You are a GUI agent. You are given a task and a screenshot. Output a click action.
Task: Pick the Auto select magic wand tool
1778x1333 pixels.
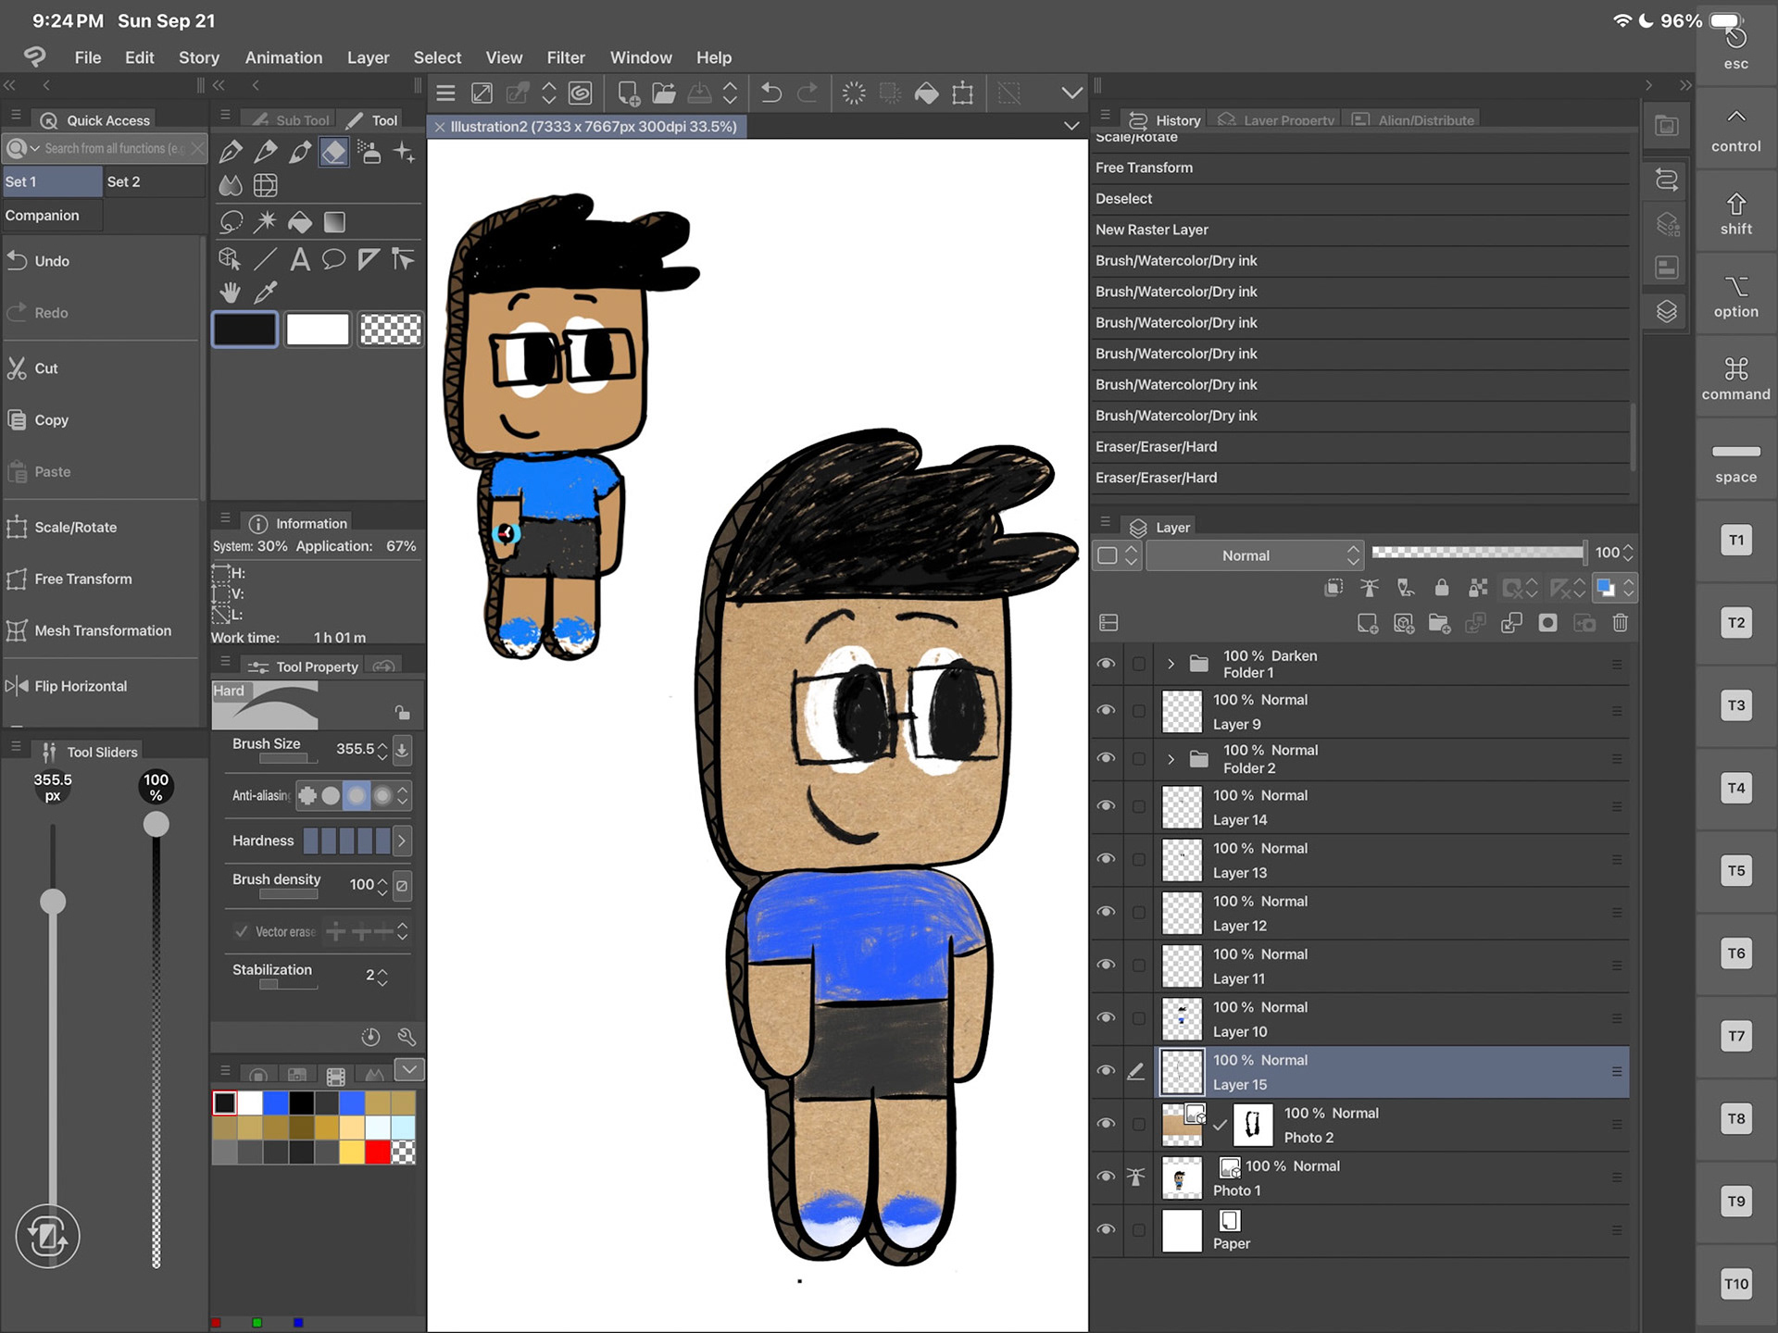(x=266, y=222)
